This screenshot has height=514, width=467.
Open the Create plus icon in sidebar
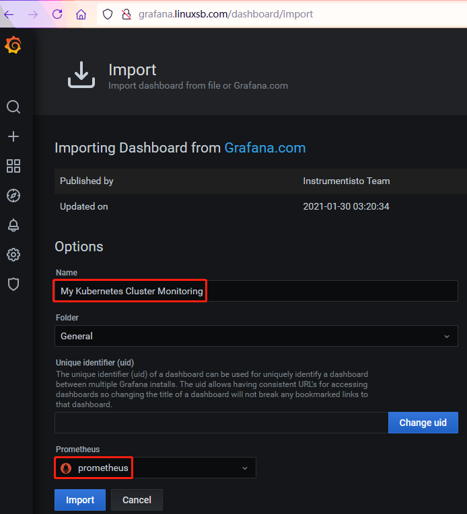click(x=13, y=136)
